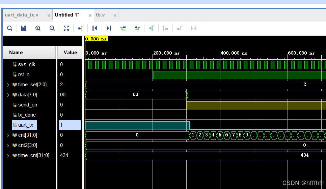Close the Untitled 1* tab
The height and width of the screenshot is (189, 326).
click(x=90, y=15)
